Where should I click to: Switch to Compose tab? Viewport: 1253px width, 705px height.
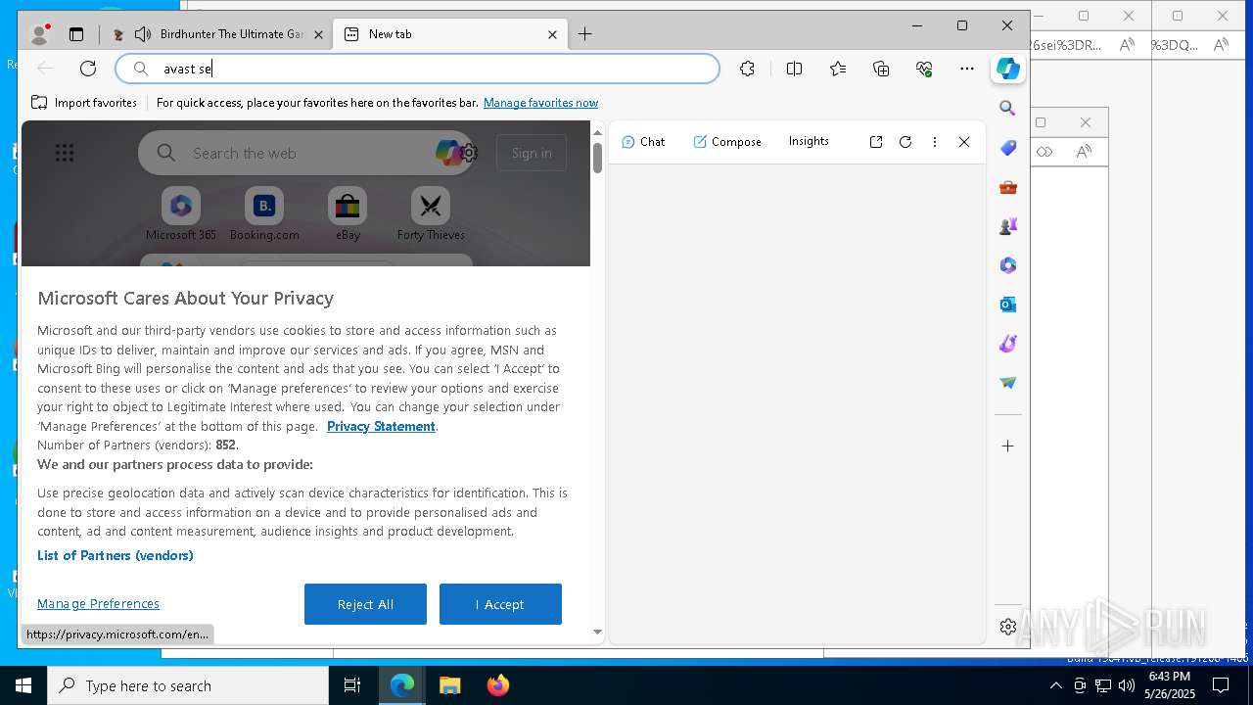727,142
